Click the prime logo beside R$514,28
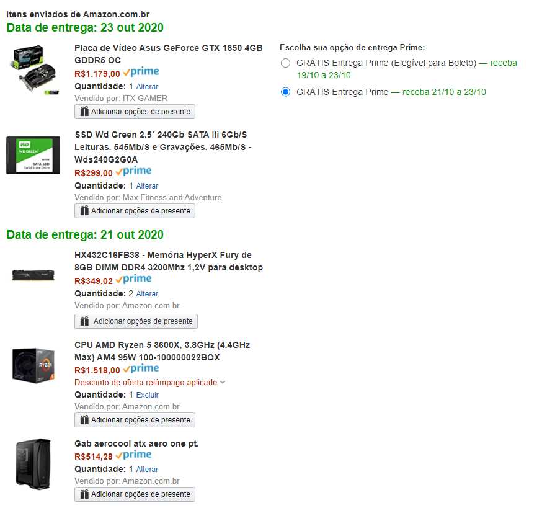 pos(133,455)
